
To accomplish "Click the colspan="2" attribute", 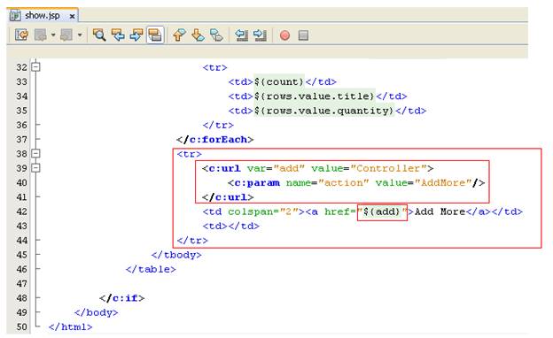I will click(263, 211).
